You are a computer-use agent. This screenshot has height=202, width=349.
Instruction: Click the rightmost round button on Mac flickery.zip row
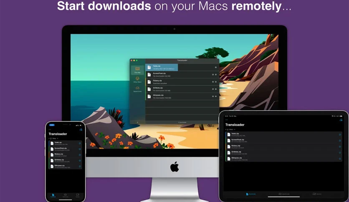coord(216,82)
